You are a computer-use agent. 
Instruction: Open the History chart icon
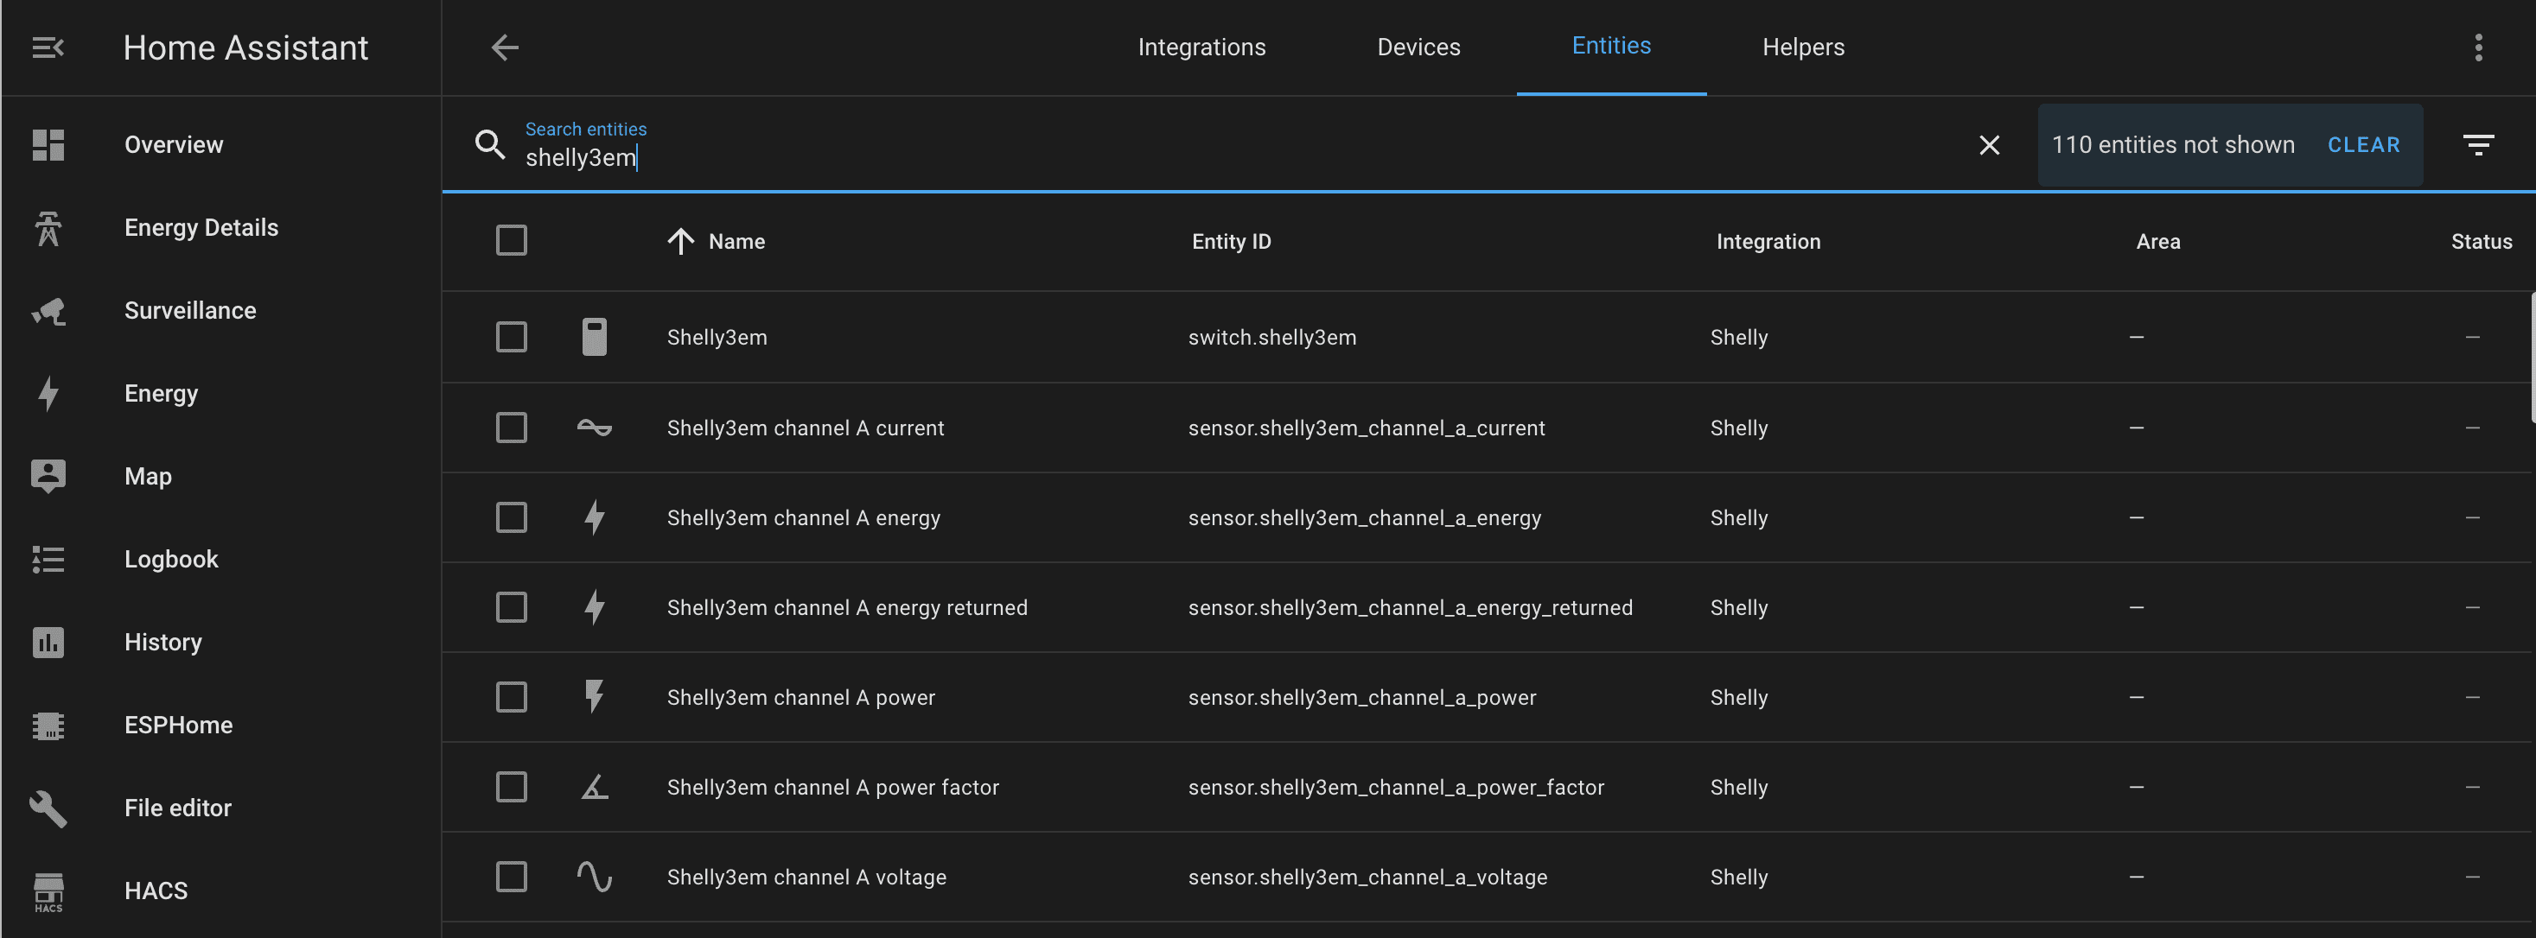pyautogui.click(x=48, y=642)
